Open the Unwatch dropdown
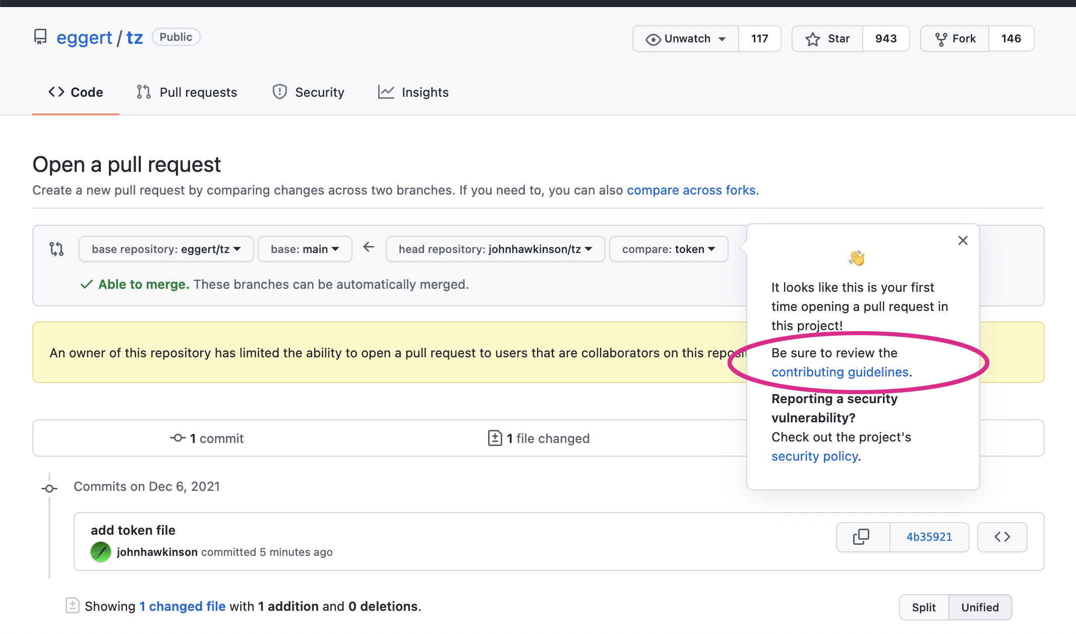The width and height of the screenshot is (1076, 634). (x=686, y=39)
